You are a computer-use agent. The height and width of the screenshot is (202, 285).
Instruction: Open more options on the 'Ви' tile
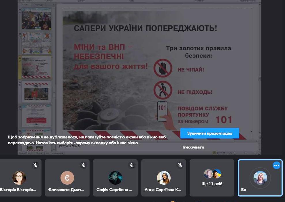pyautogui.click(x=276, y=165)
